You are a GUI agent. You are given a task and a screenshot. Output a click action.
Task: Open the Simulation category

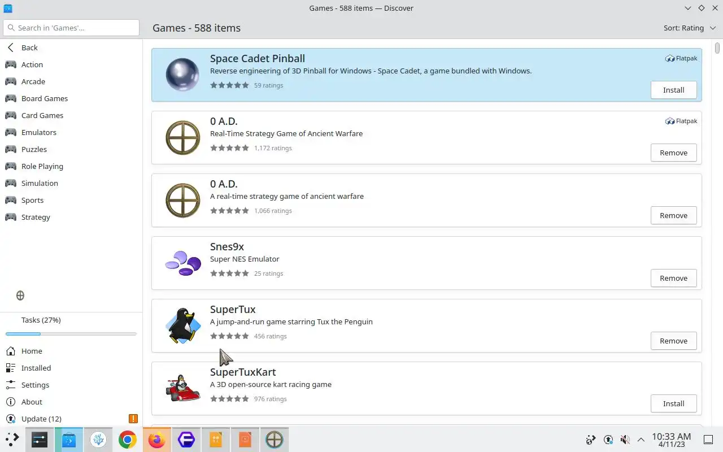tap(71, 183)
